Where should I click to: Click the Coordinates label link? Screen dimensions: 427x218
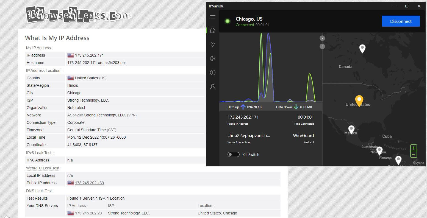click(37, 145)
